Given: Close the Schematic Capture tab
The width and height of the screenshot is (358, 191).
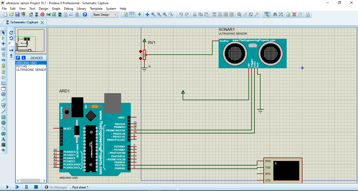Looking at the screenshot, I should [42, 23].
